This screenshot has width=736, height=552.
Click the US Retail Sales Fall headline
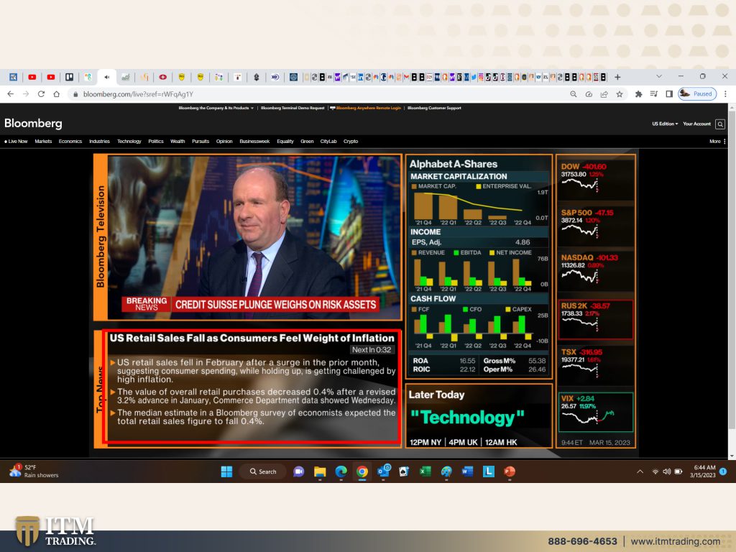click(x=252, y=338)
